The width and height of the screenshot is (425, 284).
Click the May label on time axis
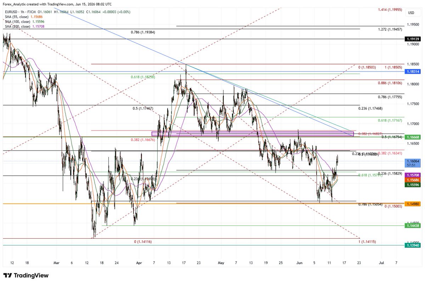coord(221,263)
